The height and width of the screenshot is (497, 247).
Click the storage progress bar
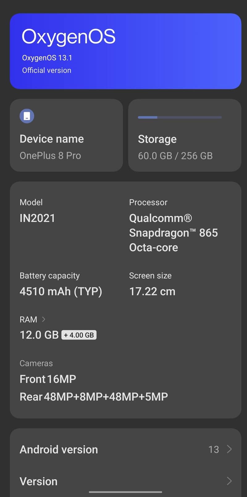tap(180, 117)
